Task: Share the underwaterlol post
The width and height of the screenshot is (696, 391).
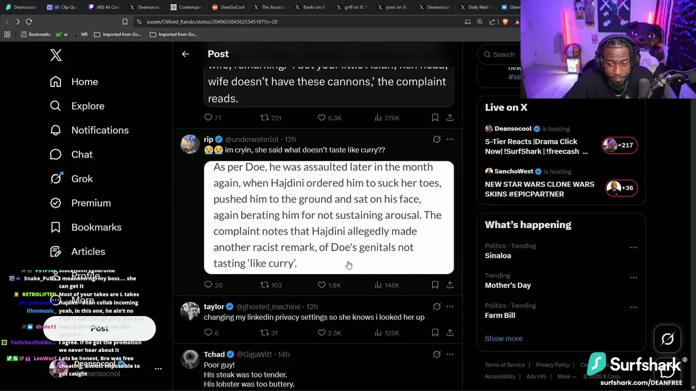Action: 450,285
